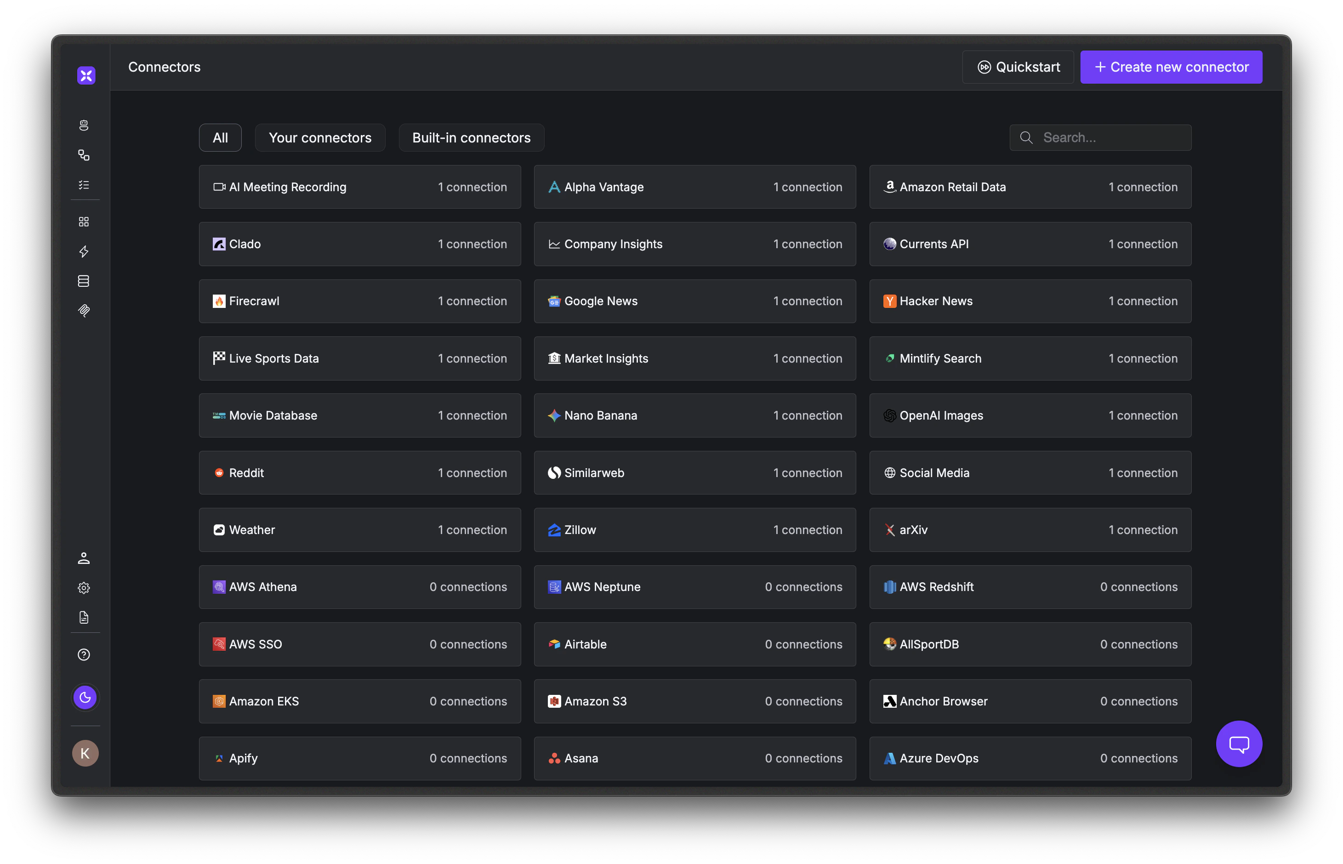Open the apps grid sidebar icon

85,221
